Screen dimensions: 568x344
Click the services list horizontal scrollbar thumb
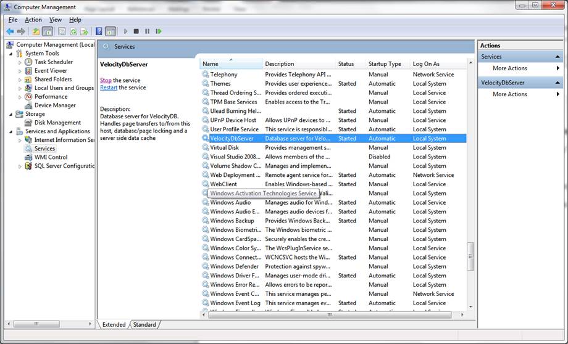[x=329, y=314]
